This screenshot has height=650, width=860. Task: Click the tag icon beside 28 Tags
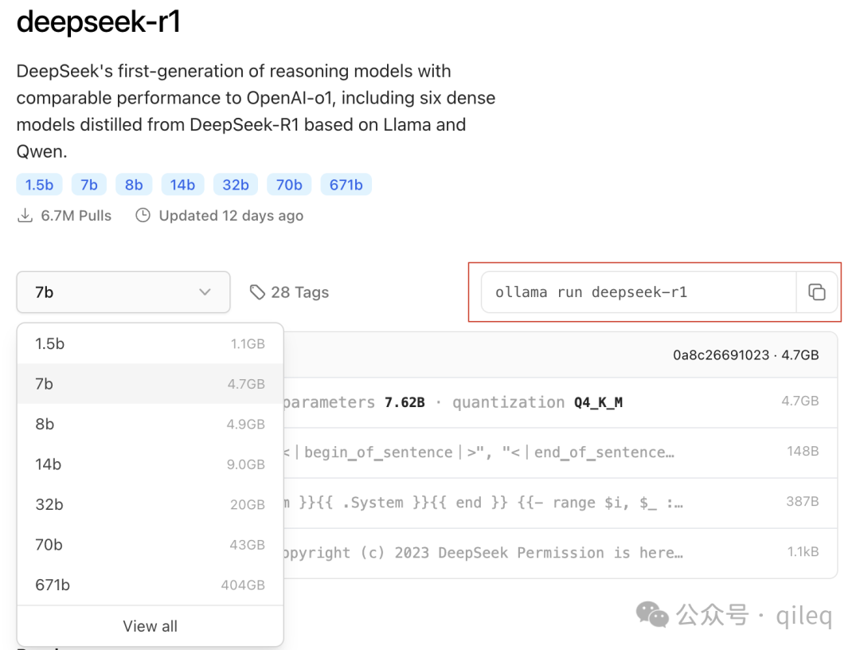coord(257,292)
